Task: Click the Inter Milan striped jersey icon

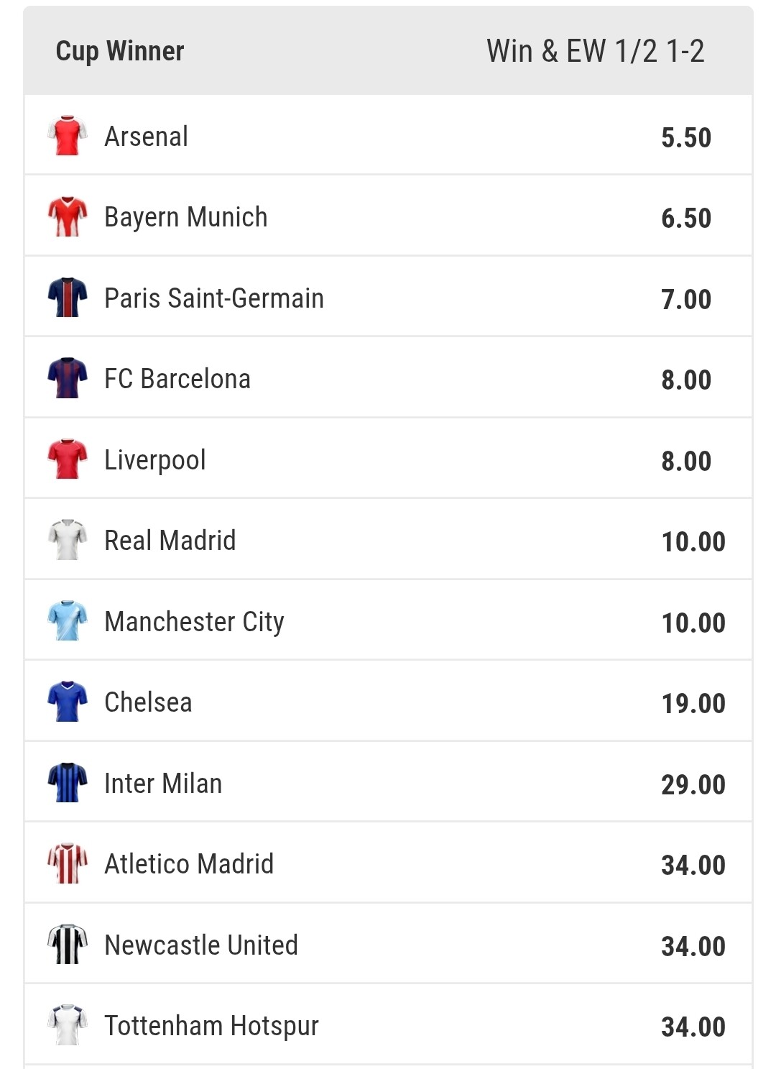Action: tap(68, 783)
